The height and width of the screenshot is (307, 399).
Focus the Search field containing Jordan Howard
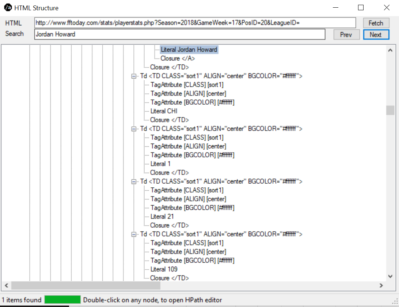pyautogui.click(x=180, y=34)
